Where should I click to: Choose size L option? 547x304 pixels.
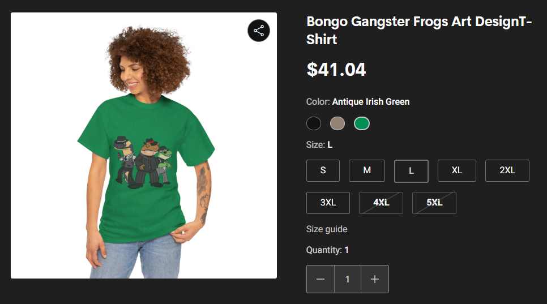coord(411,171)
